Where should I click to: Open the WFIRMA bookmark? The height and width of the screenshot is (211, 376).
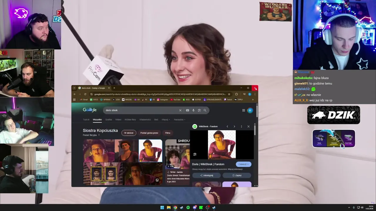point(105,100)
